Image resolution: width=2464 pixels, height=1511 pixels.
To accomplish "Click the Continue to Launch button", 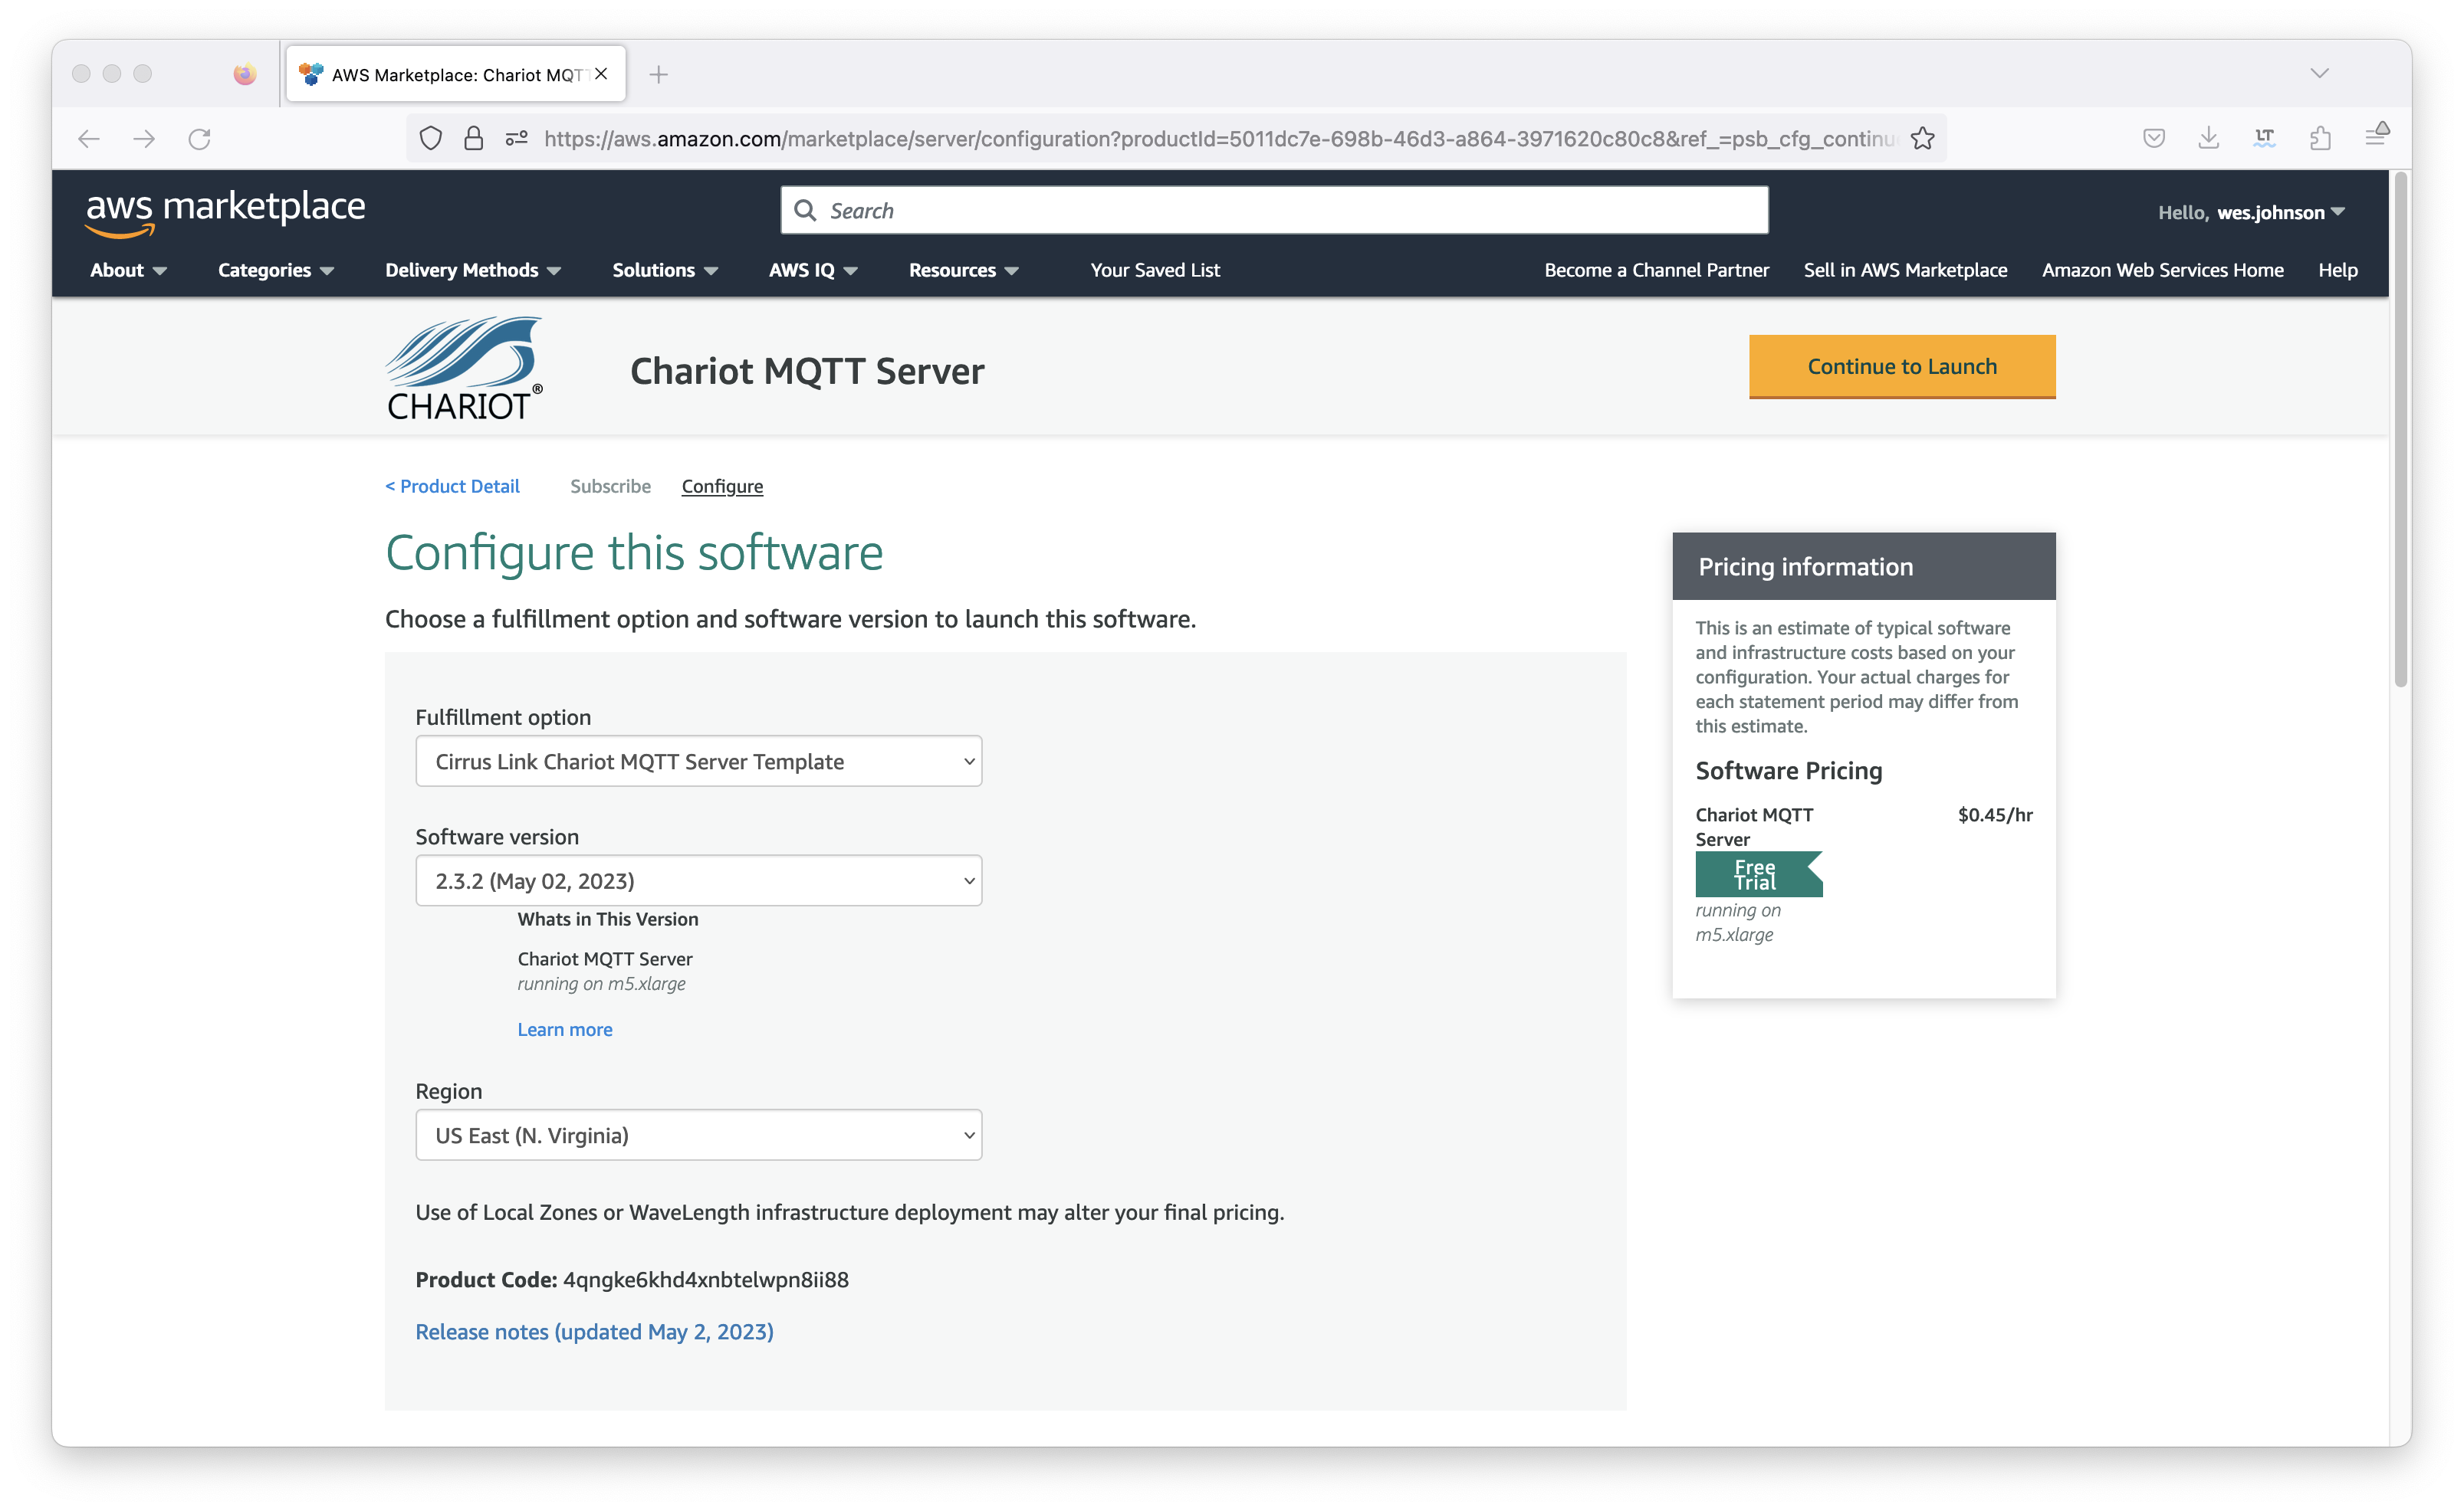I will tap(1902, 367).
